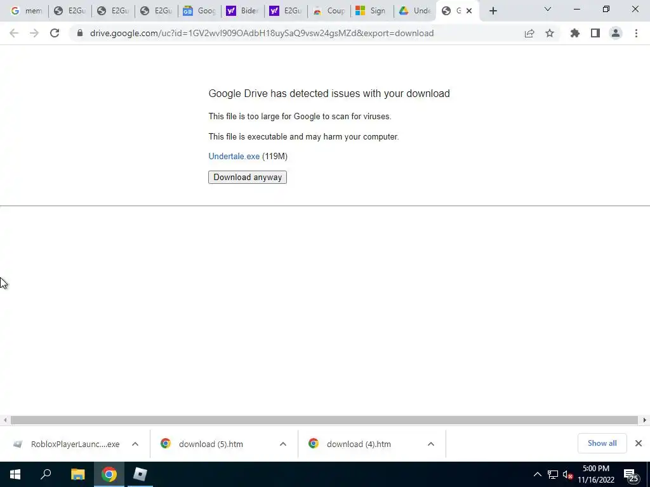Expand options for RobloxPlayerLauncher.exe download
This screenshot has height=487, width=650.
click(x=135, y=444)
